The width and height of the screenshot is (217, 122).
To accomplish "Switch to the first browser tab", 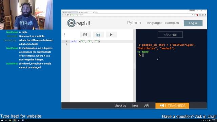I will [70, 12].
